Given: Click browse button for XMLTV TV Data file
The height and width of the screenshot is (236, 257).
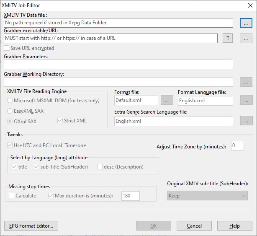Looking at the screenshot, I should 246,23.
